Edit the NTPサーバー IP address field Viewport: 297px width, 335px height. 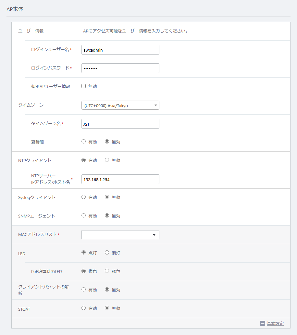pyautogui.click(x=120, y=179)
